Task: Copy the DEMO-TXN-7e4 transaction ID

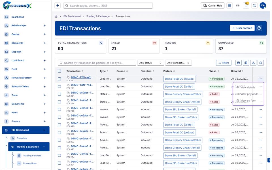Action: pos(68,85)
